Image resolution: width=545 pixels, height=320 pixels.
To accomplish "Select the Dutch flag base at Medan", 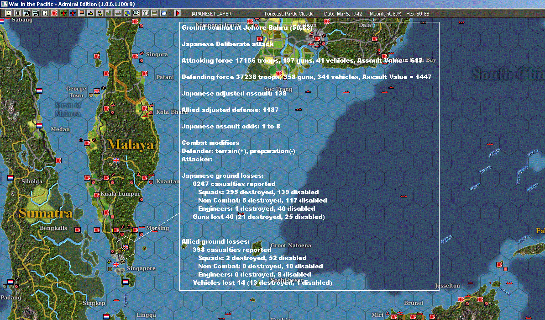I will click(39, 125).
